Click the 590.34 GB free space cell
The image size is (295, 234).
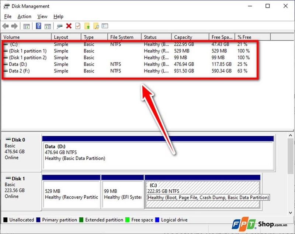tap(222, 71)
